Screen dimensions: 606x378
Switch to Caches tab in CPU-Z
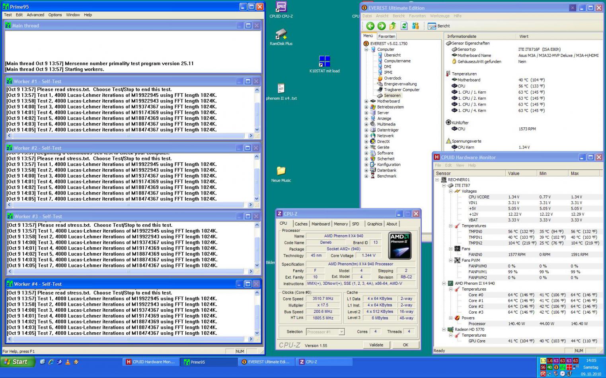[x=301, y=224]
